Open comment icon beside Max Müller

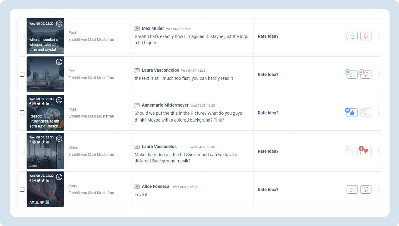tap(137, 29)
